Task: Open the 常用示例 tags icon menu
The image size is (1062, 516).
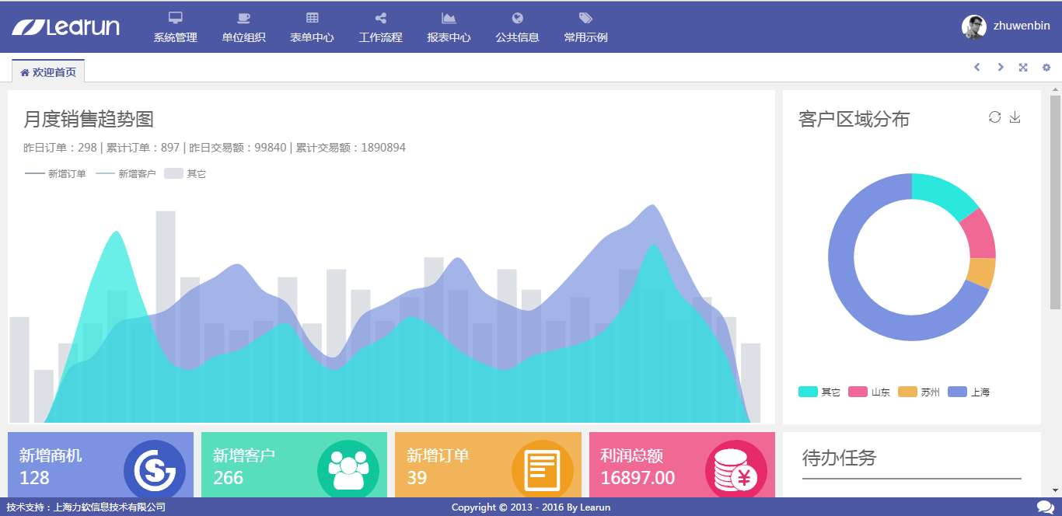Action: 585,27
